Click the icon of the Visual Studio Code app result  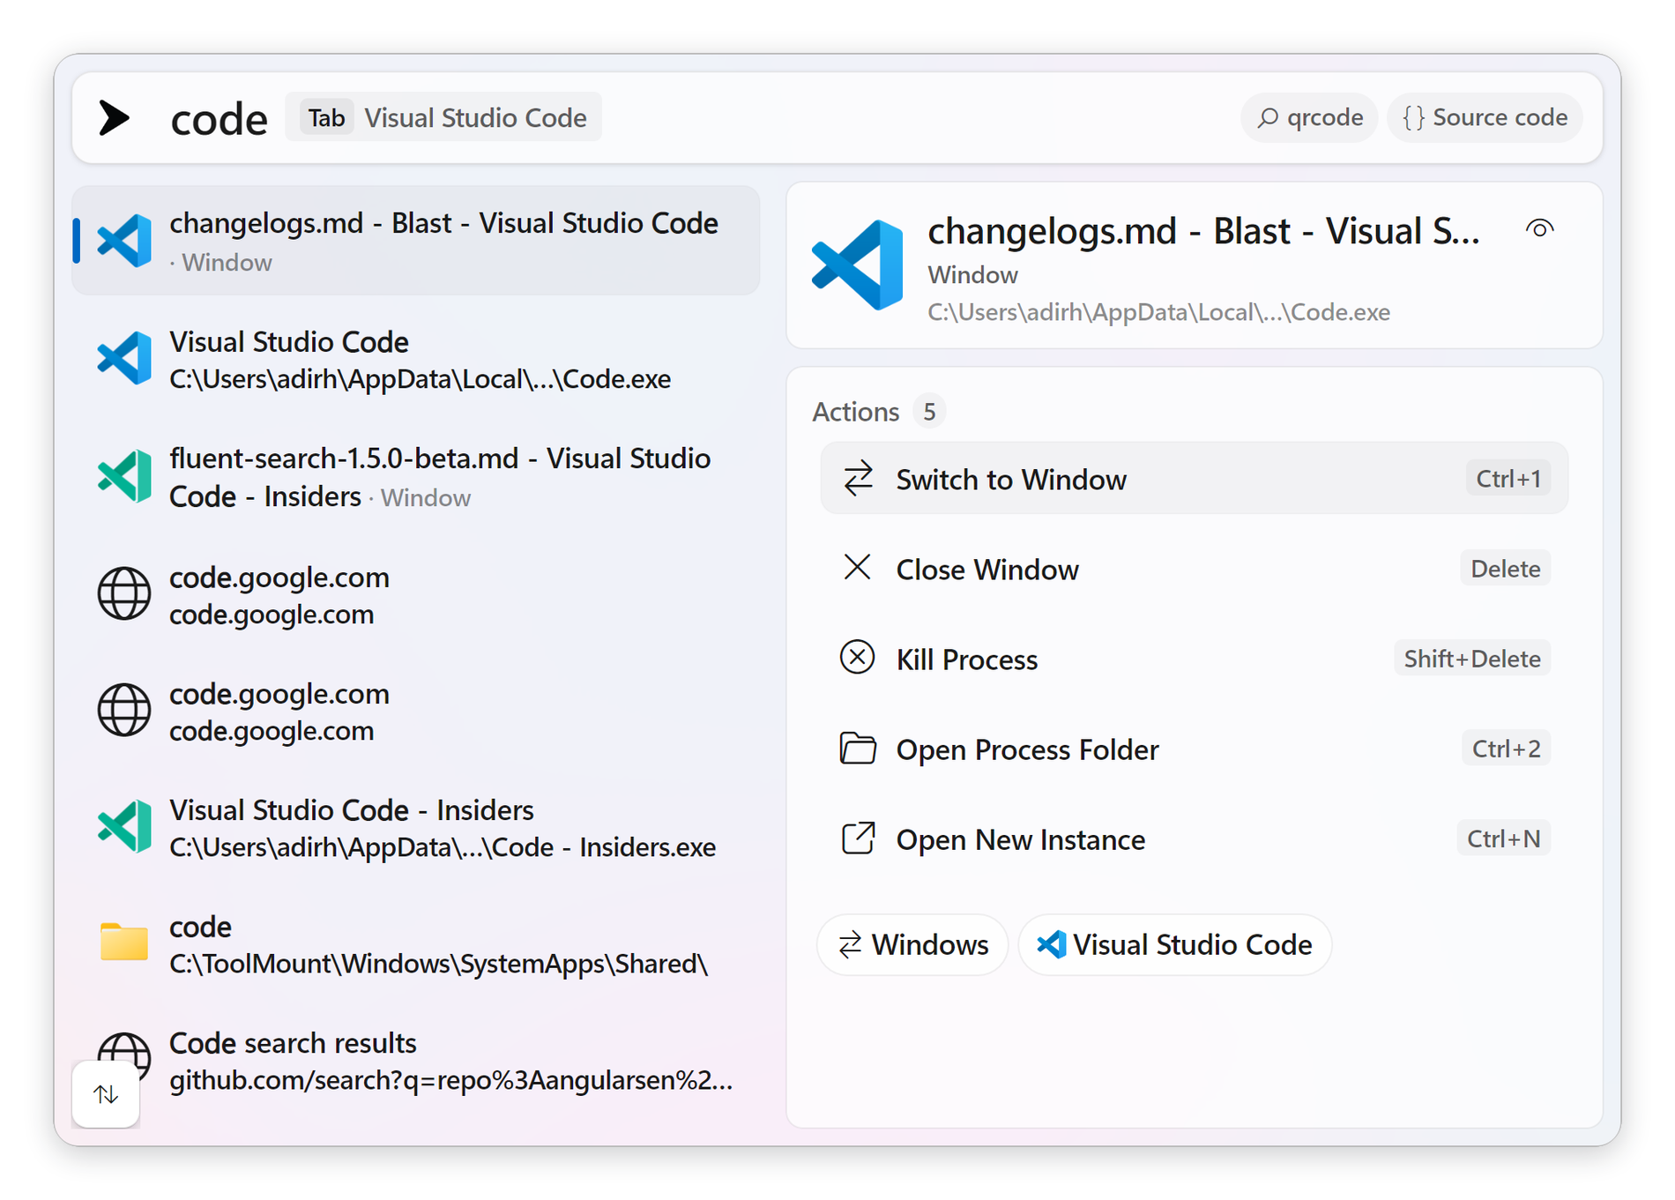tap(124, 358)
